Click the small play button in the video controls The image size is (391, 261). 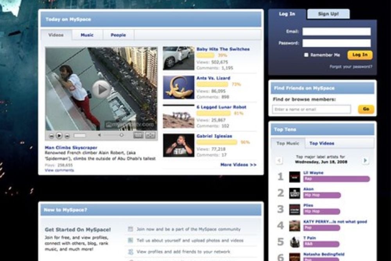click(59, 135)
